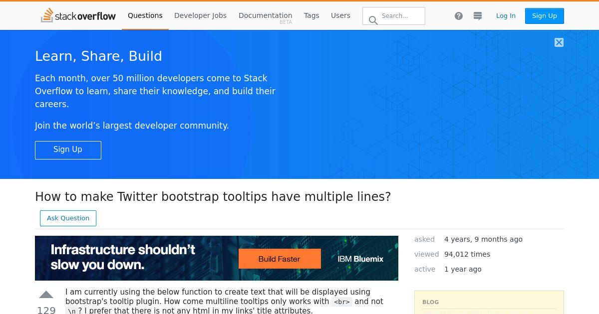
Task: Click the Ask Question button
Action: click(x=68, y=218)
